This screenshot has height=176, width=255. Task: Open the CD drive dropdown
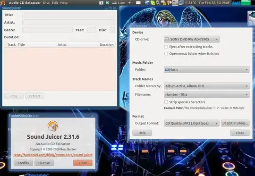pos(192,39)
